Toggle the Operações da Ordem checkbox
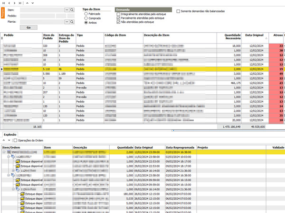This screenshot has height=213, width=285. point(16,141)
